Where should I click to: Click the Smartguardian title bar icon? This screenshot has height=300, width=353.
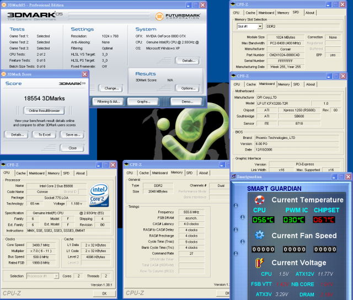pos(234,176)
